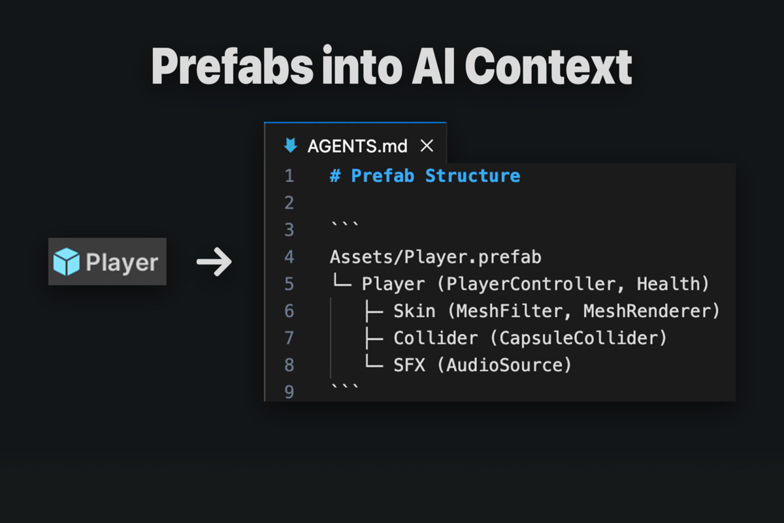Image resolution: width=784 pixels, height=523 pixels.
Task: Click the '# Prefab Structure' heading line
Action: pos(425,176)
